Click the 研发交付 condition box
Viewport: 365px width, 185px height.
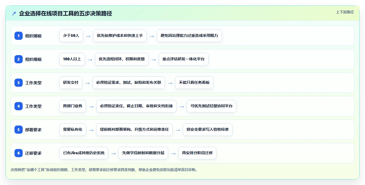71,83
